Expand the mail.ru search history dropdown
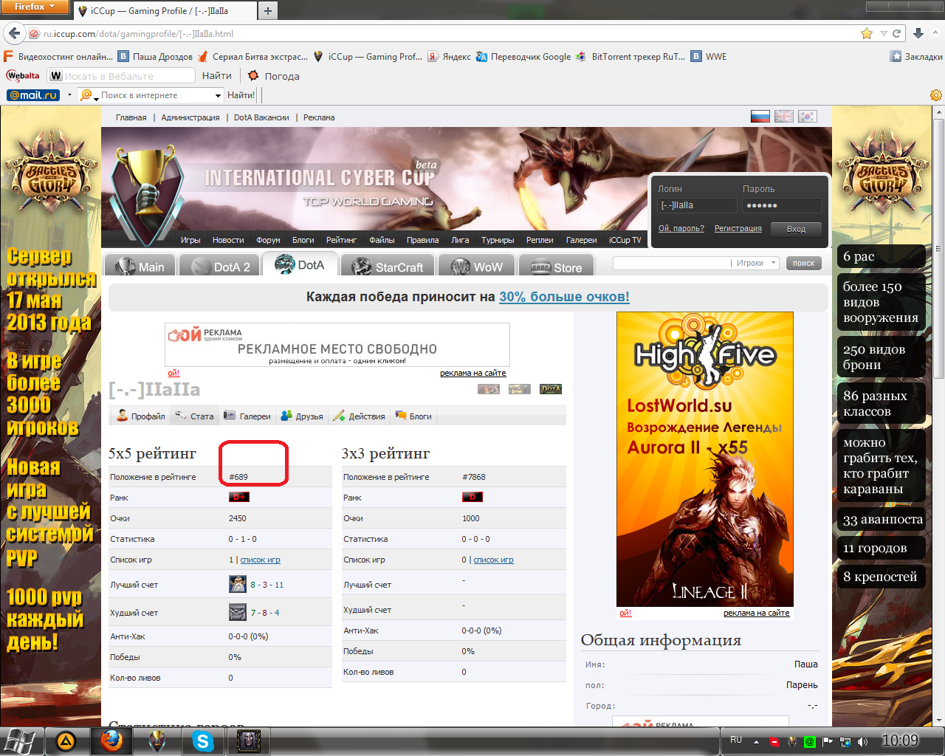Screen dimensions: 945x756 coord(218,95)
